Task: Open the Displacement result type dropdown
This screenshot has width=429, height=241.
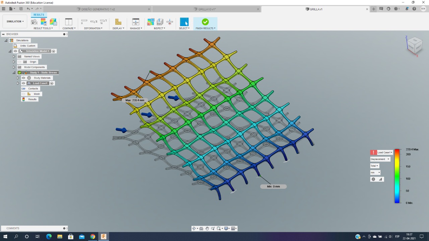Action: tap(380, 159)
